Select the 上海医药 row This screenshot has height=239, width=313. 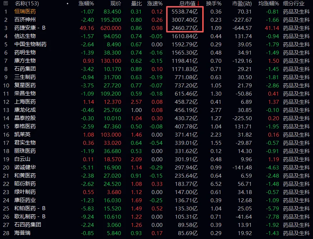[x=25, y=102]
